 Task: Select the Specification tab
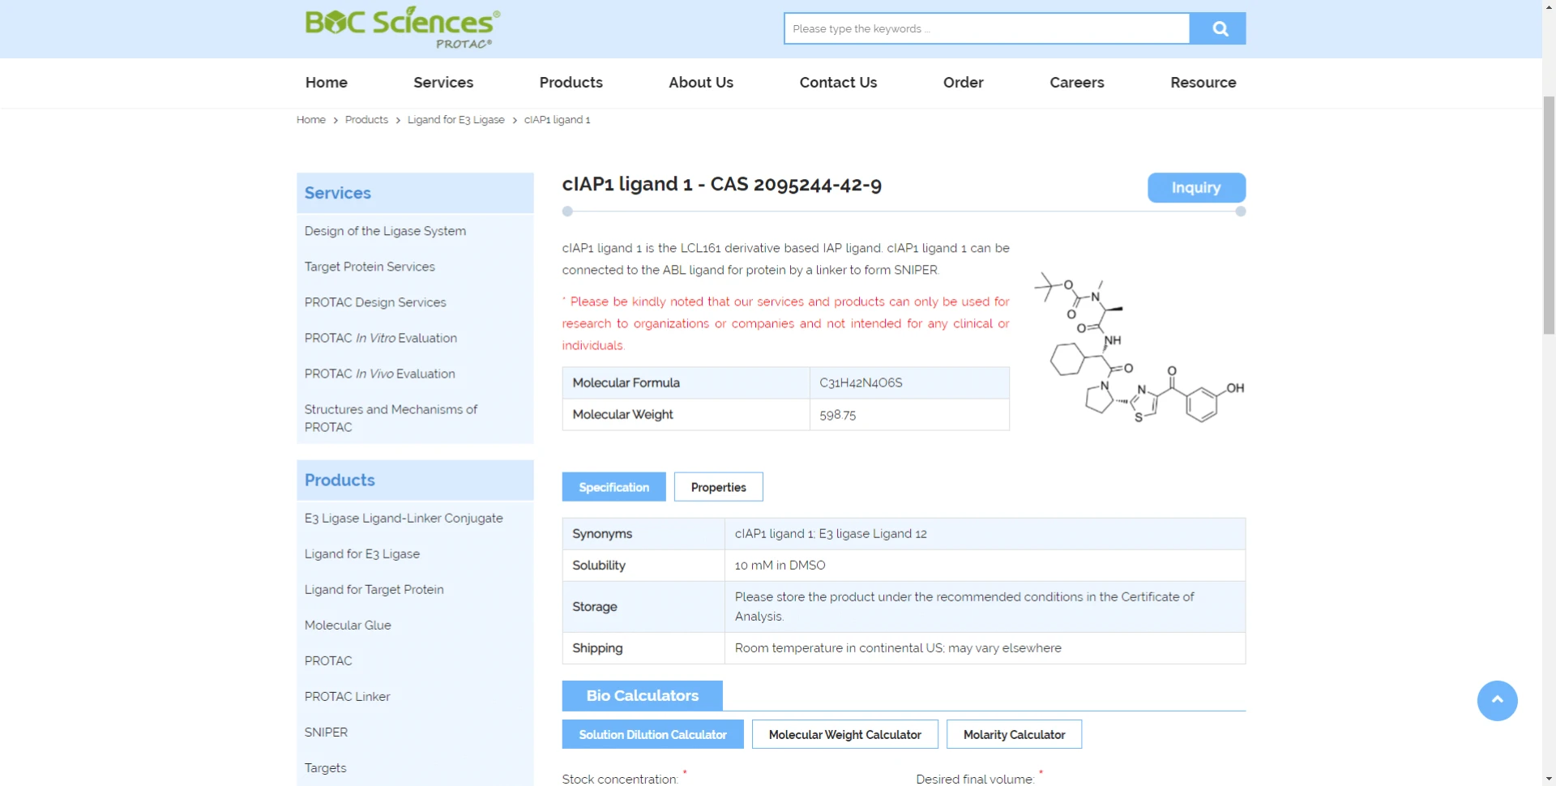[x=613, y=487]
